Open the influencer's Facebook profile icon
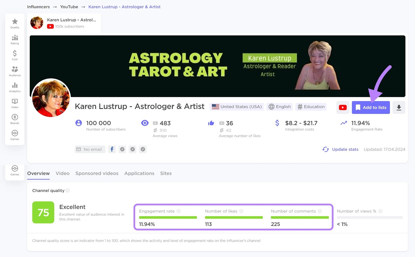 click(x=112, y=149)
